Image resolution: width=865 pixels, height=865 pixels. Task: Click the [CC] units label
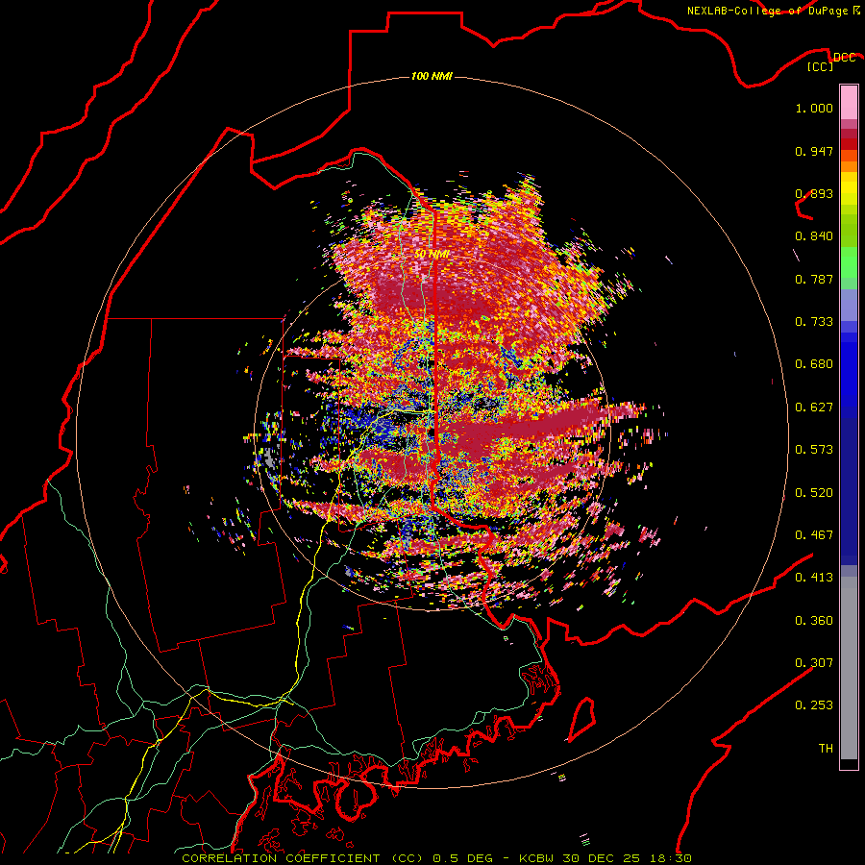(821, 66)
